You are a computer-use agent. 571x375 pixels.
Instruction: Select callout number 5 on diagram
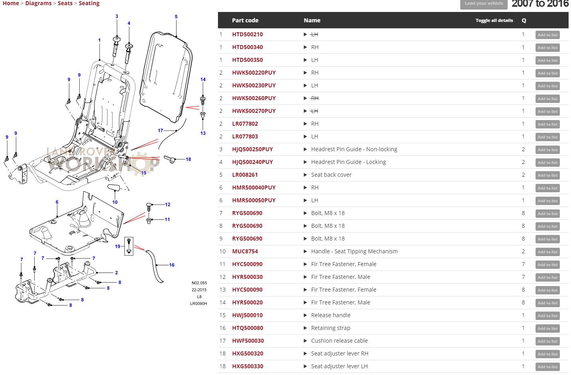[x=176, y=17]
